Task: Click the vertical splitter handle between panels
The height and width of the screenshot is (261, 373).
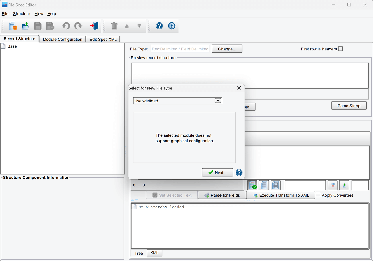Action: click(x=126, y=151)
